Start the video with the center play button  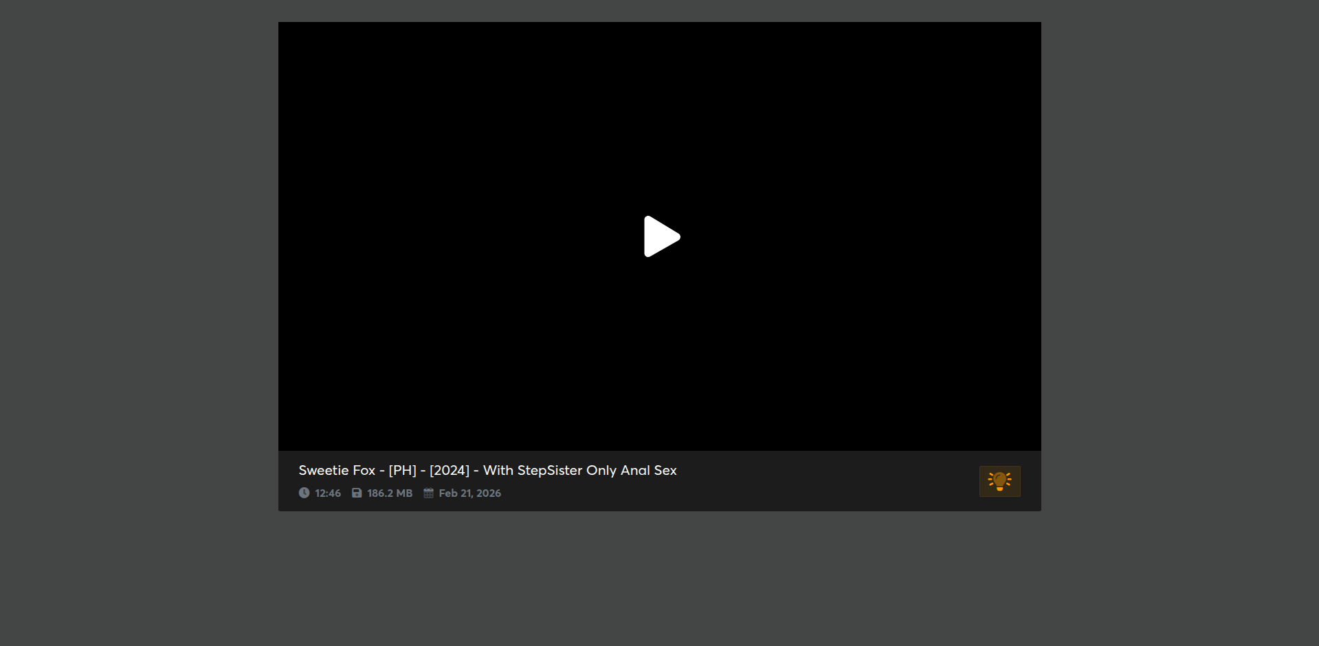[x=661, y=236]
